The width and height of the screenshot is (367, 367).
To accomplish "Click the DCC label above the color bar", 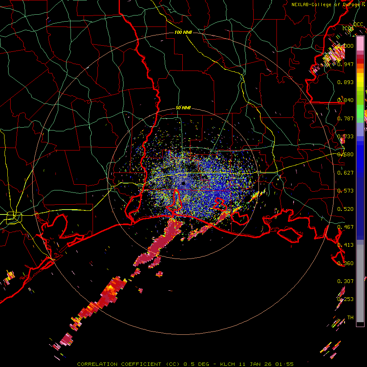I will tap(358, 24).
